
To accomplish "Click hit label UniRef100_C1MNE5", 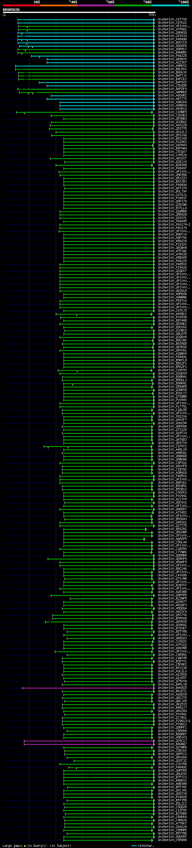I will pyautogui.click(x=172, y=112).
